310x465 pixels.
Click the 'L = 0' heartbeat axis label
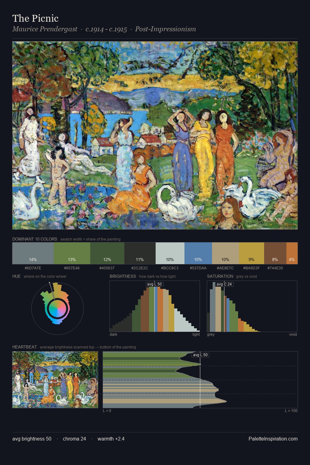(x=107, y=411)
